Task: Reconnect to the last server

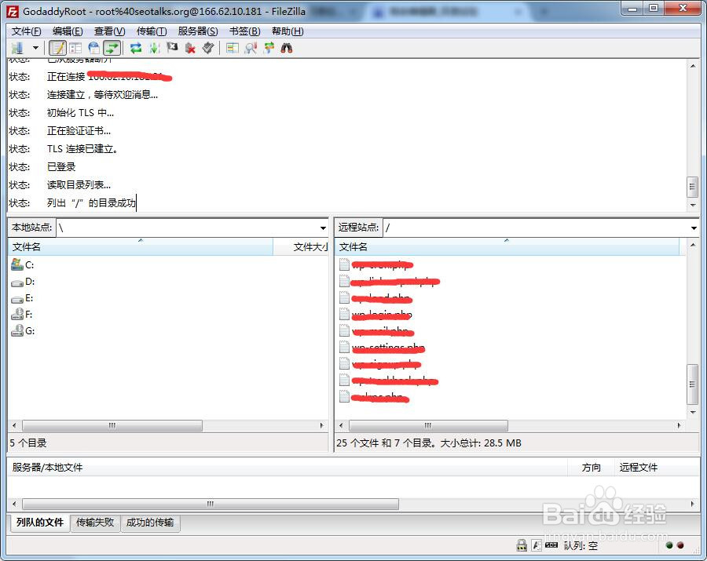Action: [x=208, y=48]
